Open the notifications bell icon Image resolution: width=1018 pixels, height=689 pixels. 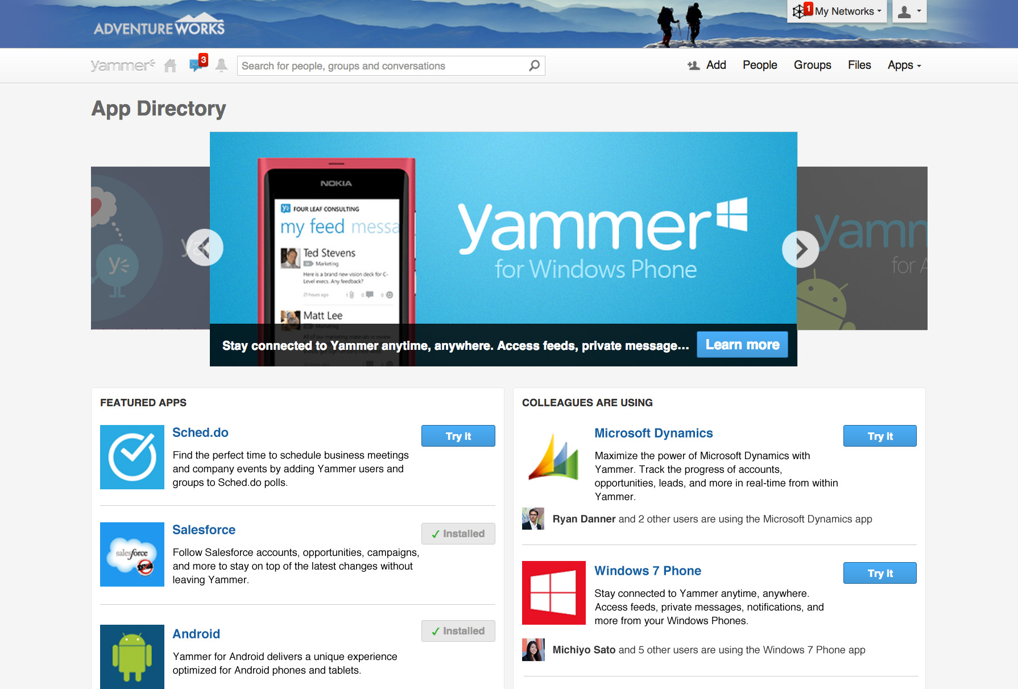click(221, 65)
